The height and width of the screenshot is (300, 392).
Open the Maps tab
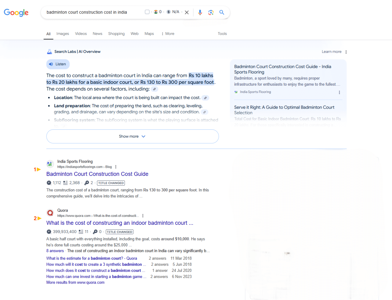(x=149, y=34)
